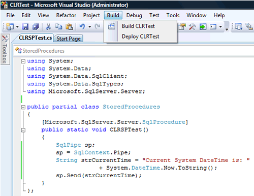Image resolution: width=254 pixels, height=196 pixels.
Task: Open the toolbar overflow options chevron
Action: [227, 29]
